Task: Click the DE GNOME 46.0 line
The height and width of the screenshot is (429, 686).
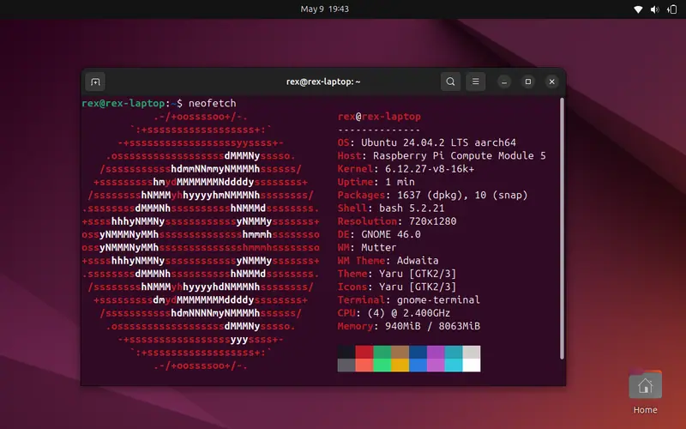Action: 379,234
